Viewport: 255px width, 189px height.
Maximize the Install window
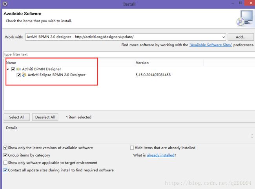click(x=240, y=3)
